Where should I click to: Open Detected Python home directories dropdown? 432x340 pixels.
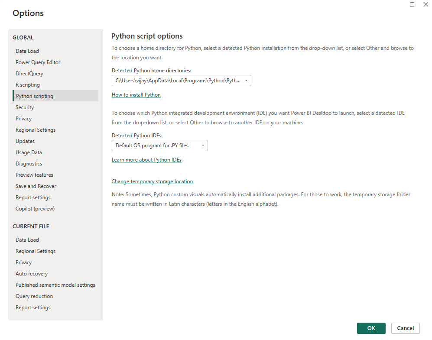pyautogui.click(x=181, y=81)
